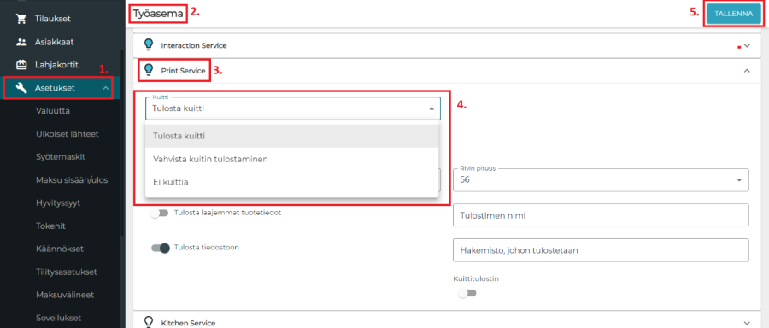The height and width of the screenshot is (328, 769).
Task: Click the Kitchen Service lightbulb icon
Action: [x=149, y=322]
